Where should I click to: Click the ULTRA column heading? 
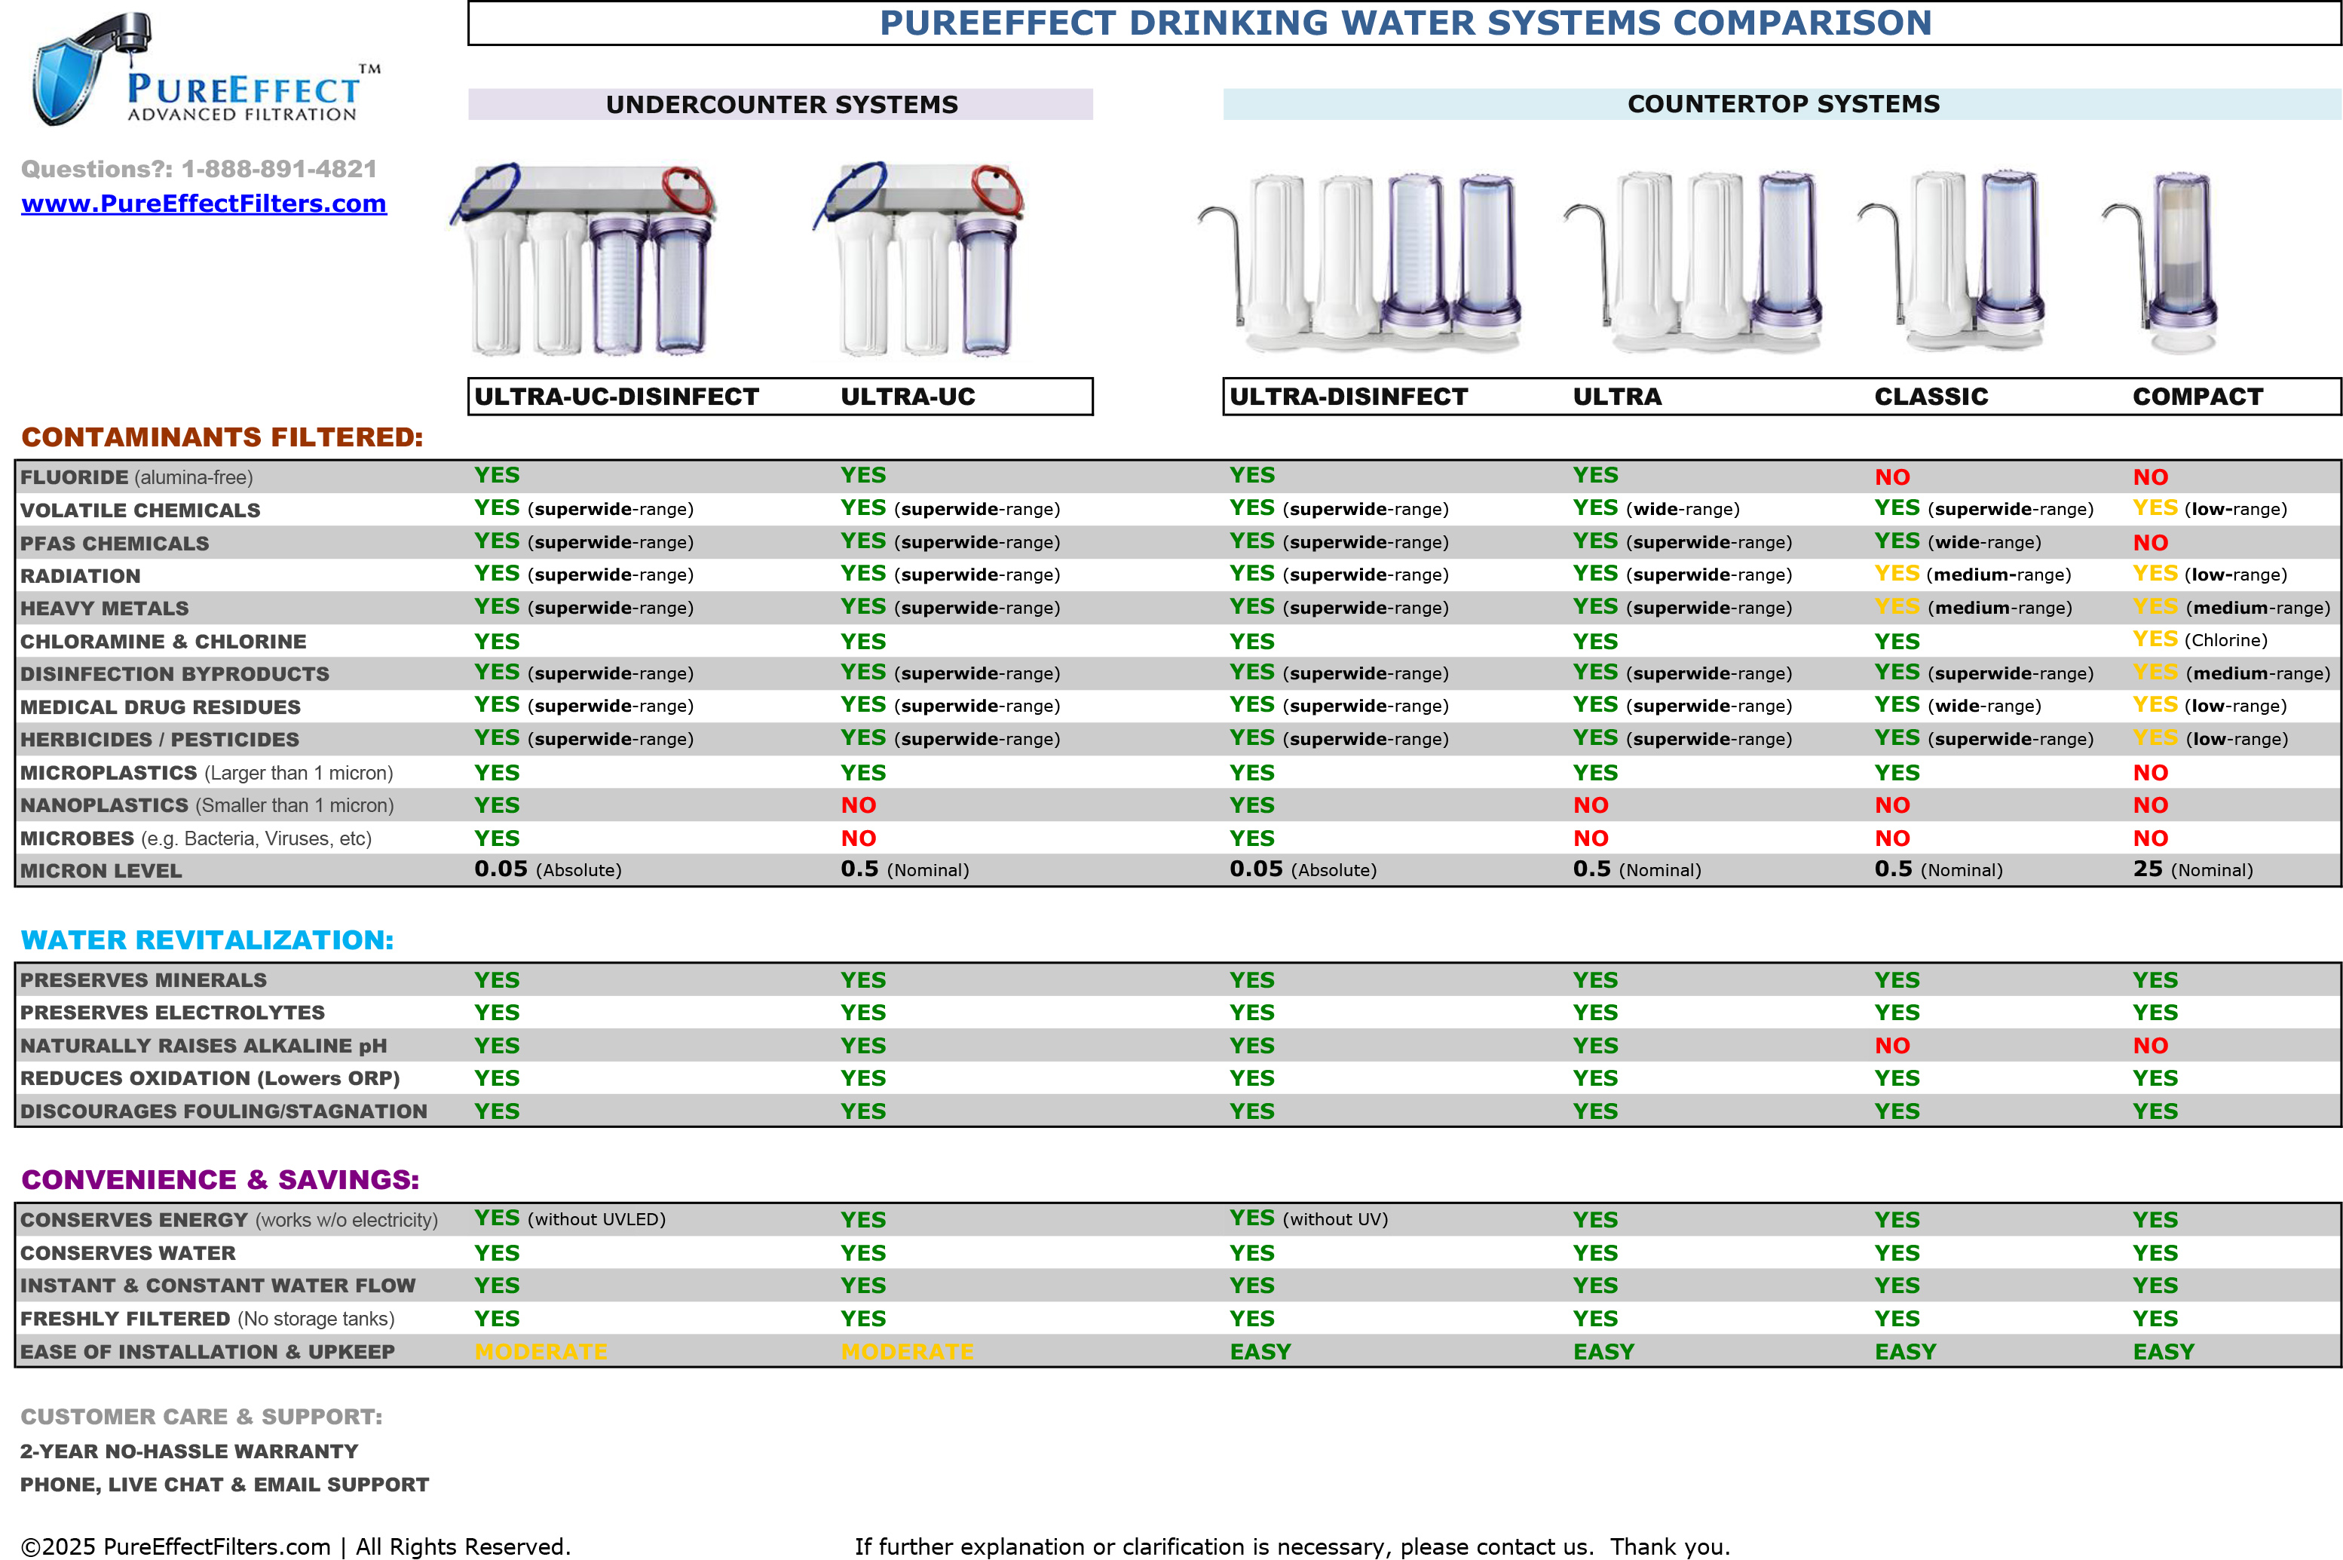click(x=1617, y=397)
